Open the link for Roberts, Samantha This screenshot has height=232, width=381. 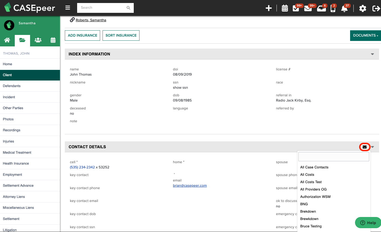(90, 20)
